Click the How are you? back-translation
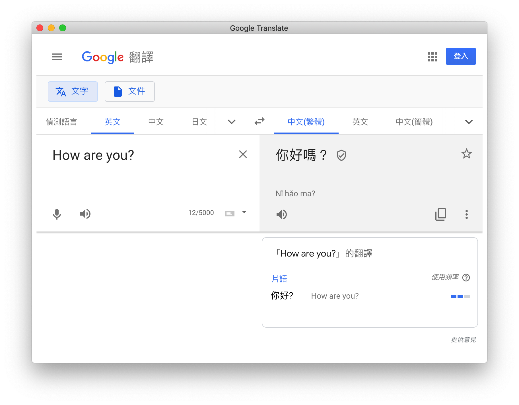This screenshot has width=519, height=405. (335, 296)
